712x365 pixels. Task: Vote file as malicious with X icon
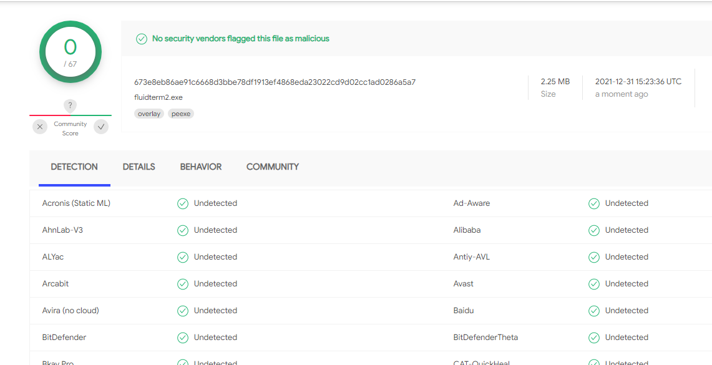[40, 127]
